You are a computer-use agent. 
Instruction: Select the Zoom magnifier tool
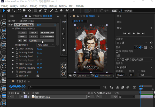coord(13,11)
